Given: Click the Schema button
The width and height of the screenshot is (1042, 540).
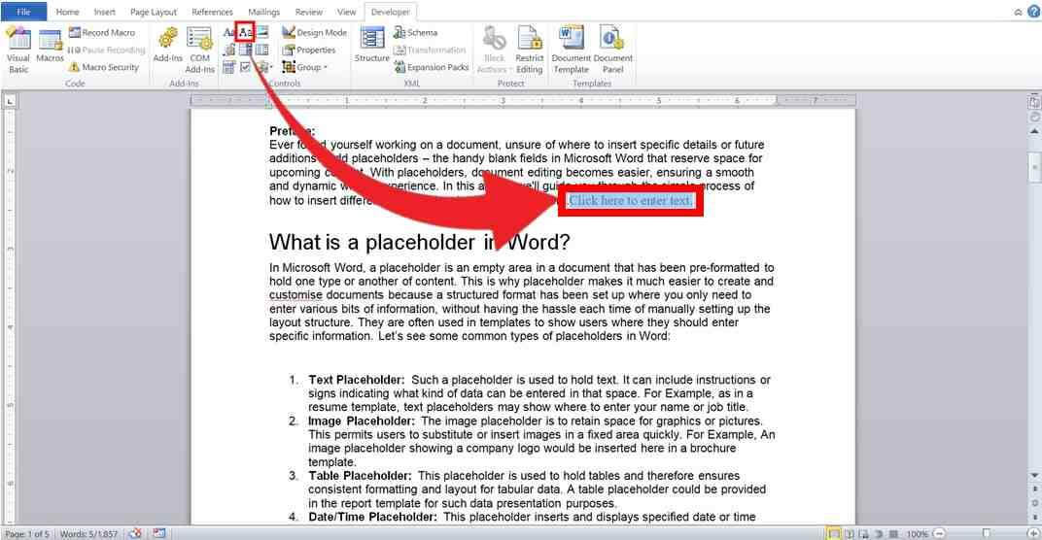Looking at the screenshot, I should pyautogui.click(x=415, y=33).
